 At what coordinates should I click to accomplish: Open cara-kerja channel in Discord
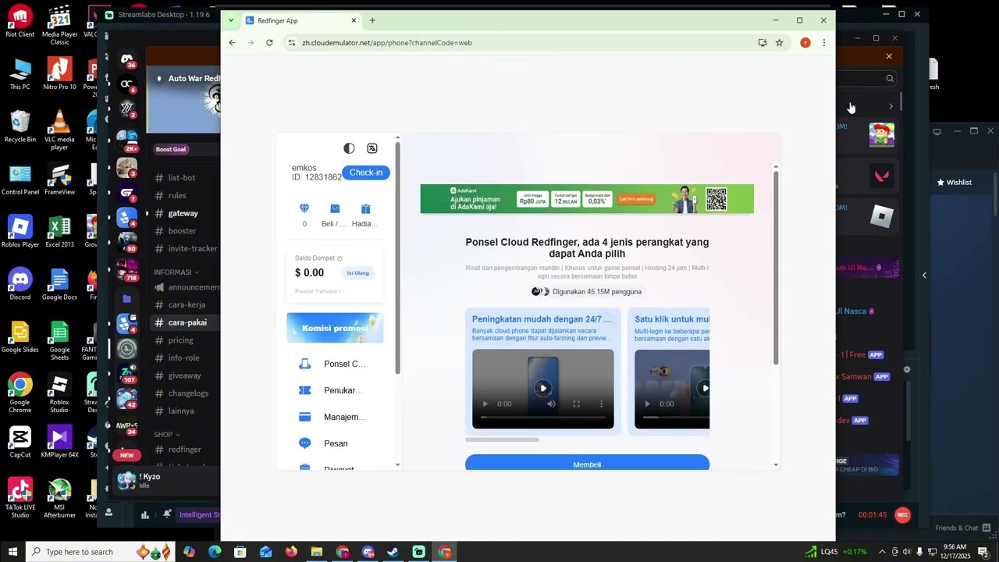pos(187,305)
